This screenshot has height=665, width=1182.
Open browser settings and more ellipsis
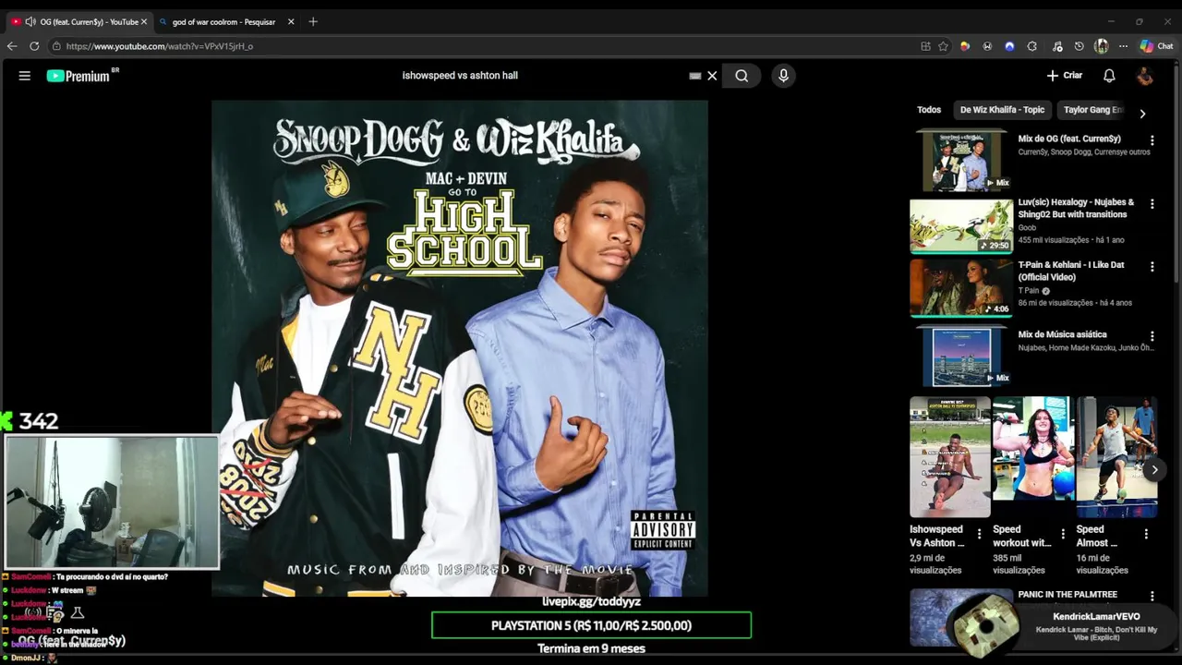point(1123,46)
